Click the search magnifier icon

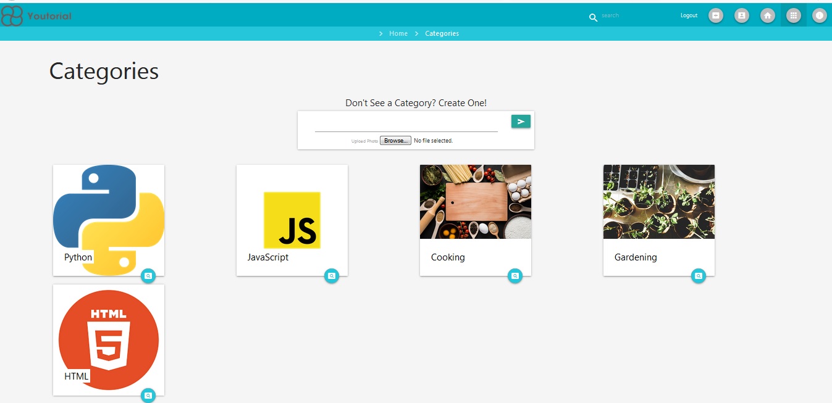593,18
